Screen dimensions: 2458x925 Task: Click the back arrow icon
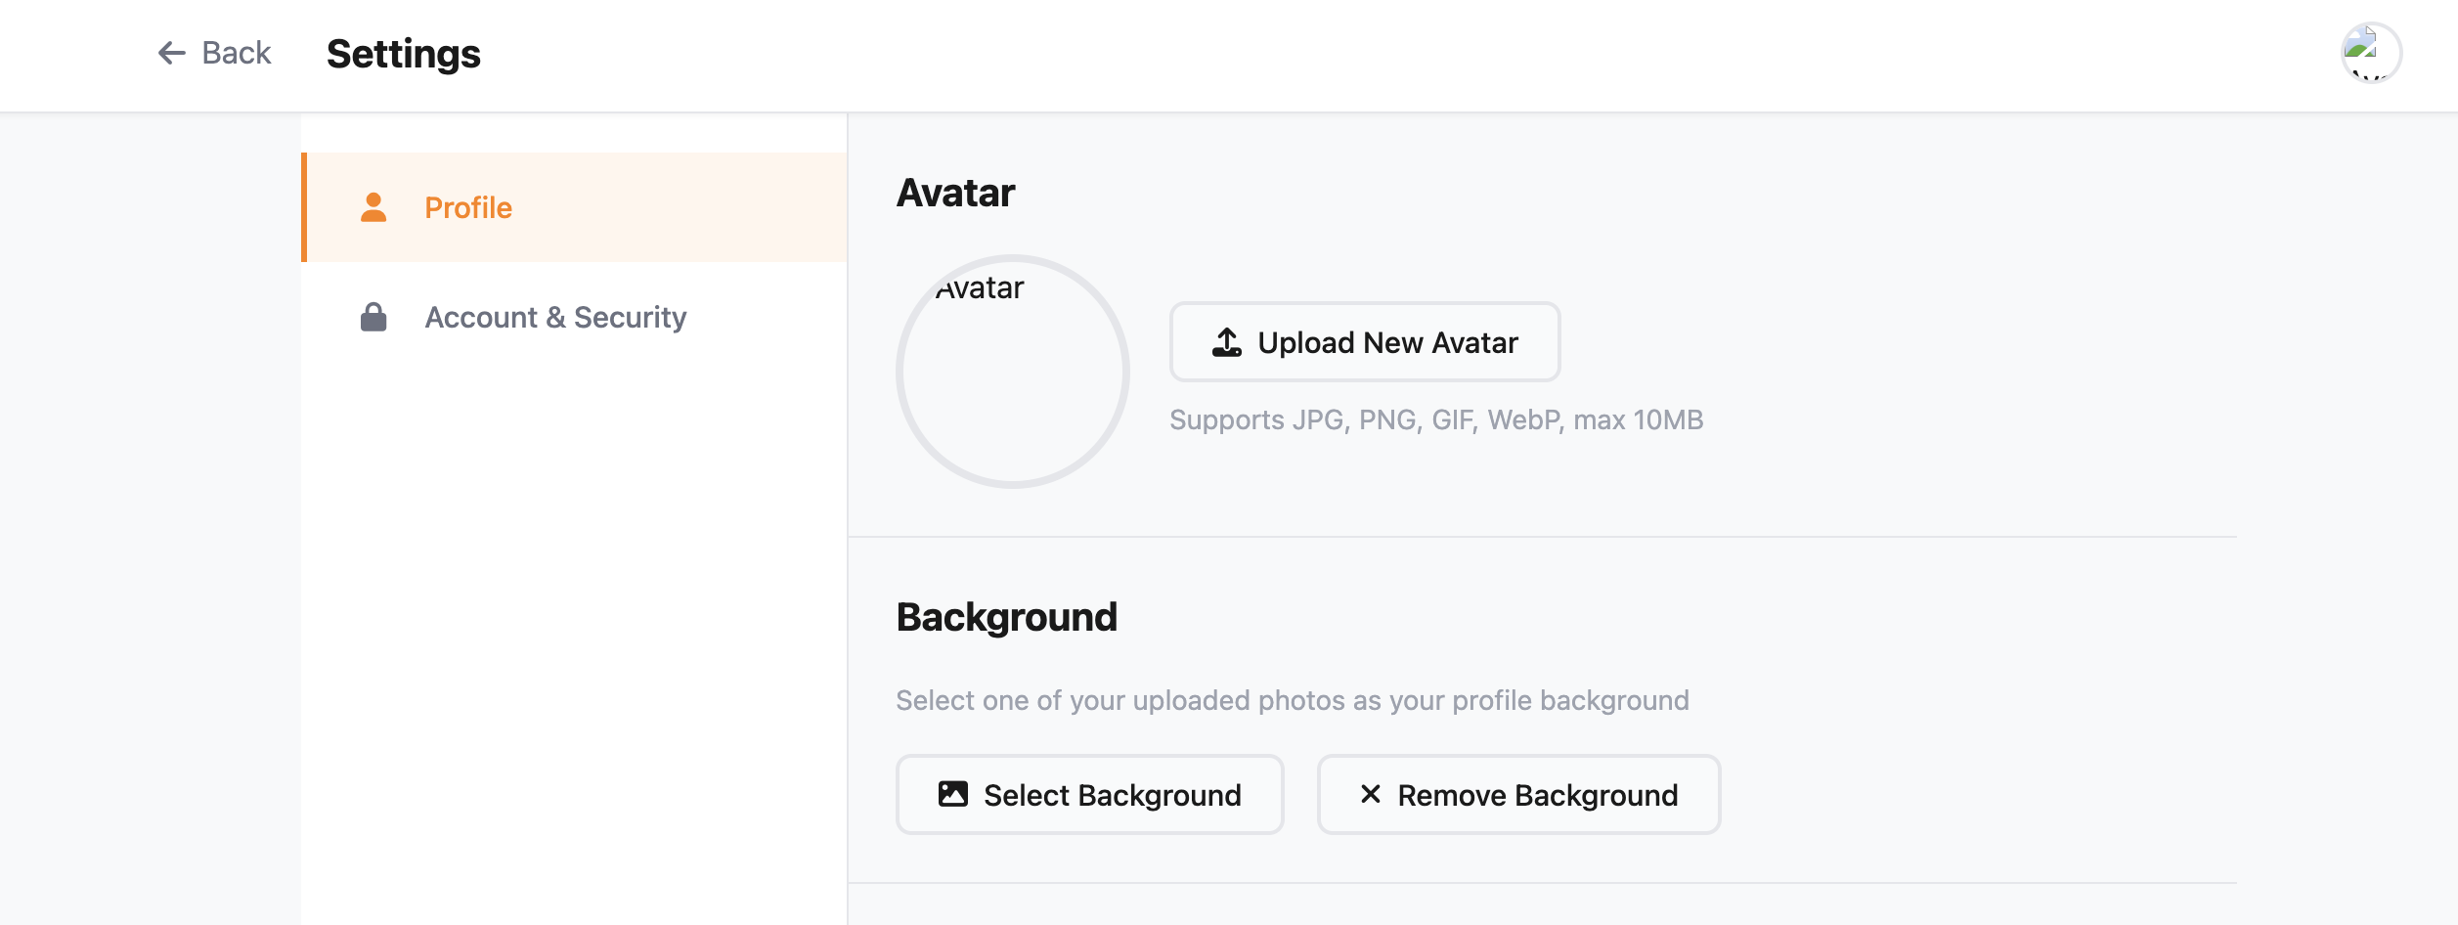(172, 53)
